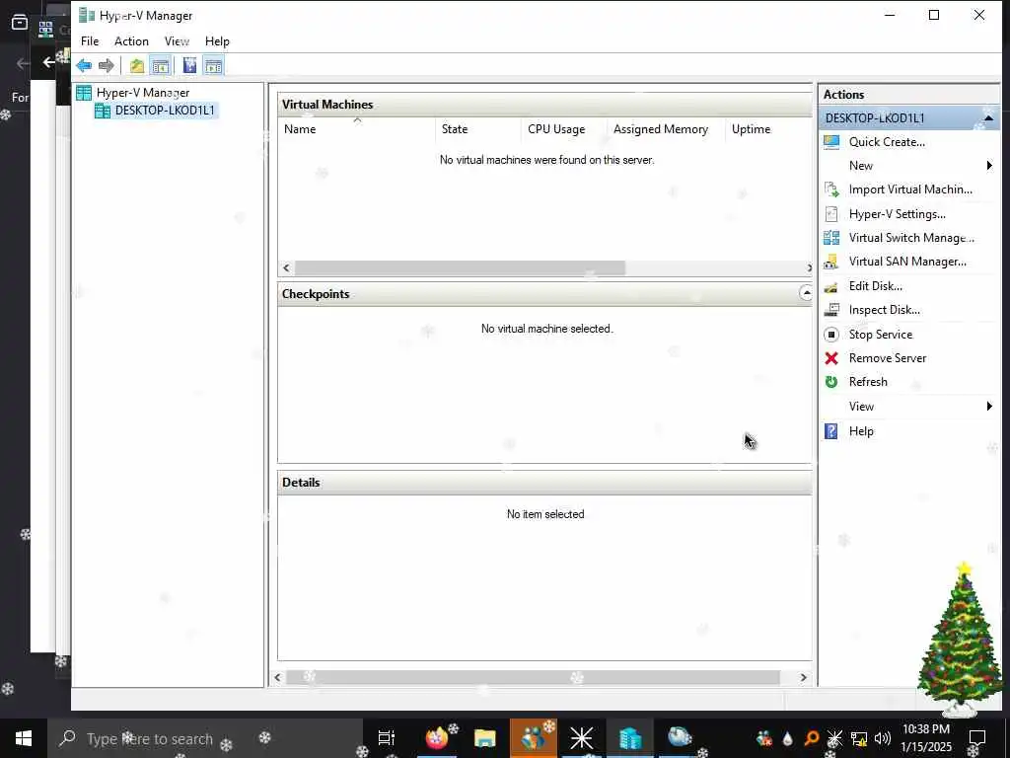Click left arrow of Virtual Machines scrollbar

286,267
